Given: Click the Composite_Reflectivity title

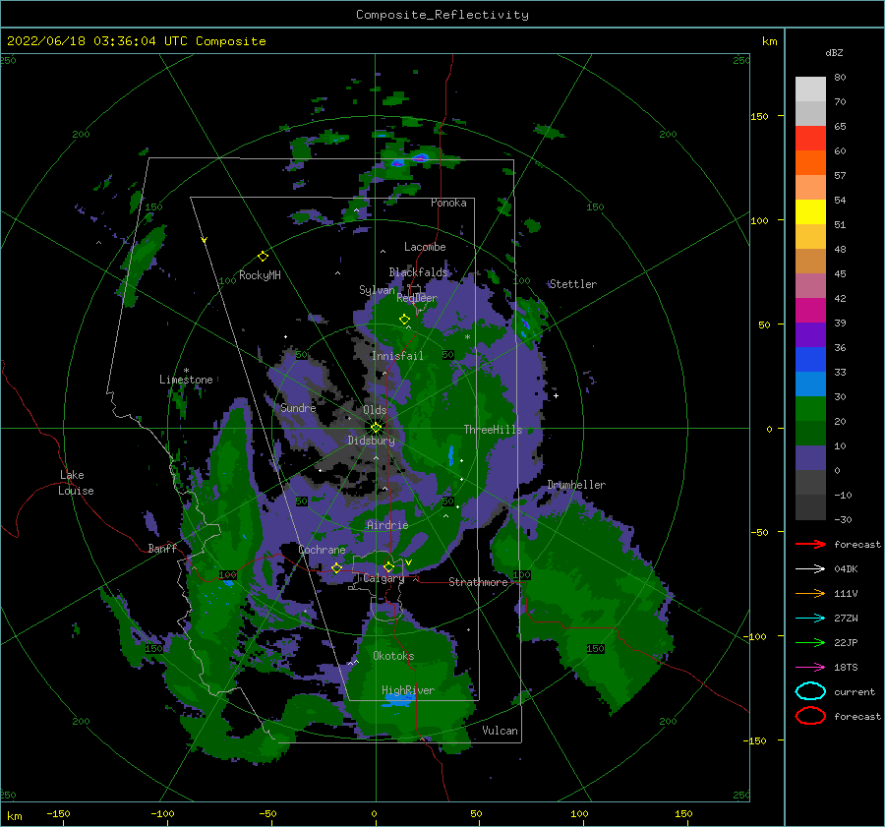Looking at the screenshot, I should pyautogui.click(x=442, y=15).
